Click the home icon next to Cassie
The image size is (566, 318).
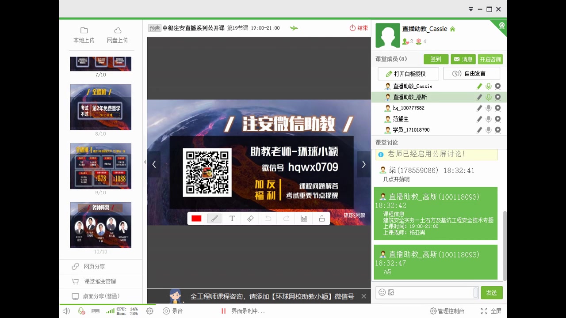[452, 29]
